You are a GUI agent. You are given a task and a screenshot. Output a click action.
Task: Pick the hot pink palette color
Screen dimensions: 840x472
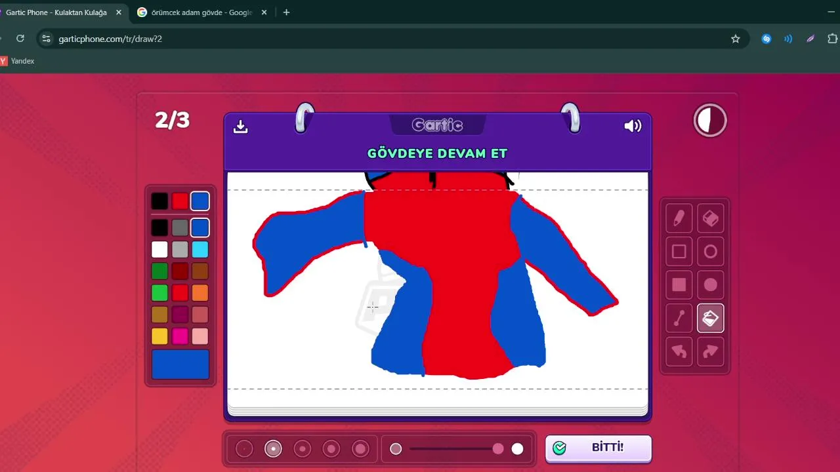point(180,336)
